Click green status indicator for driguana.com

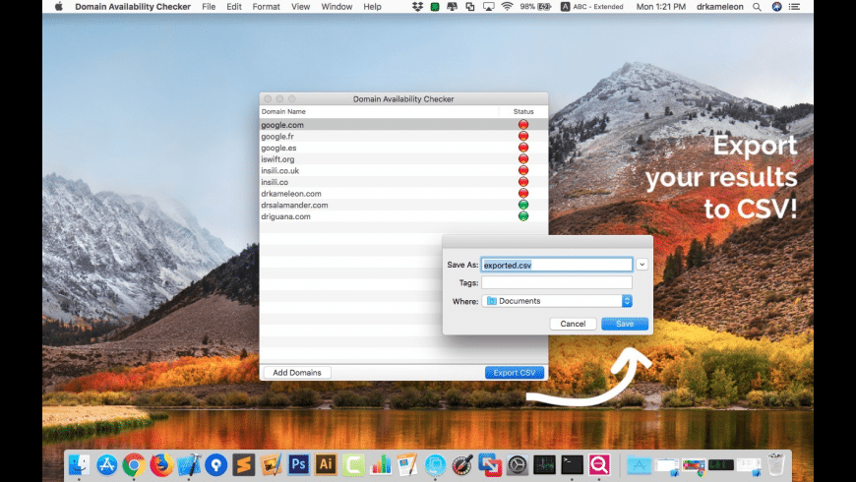[x=523, y=215]
